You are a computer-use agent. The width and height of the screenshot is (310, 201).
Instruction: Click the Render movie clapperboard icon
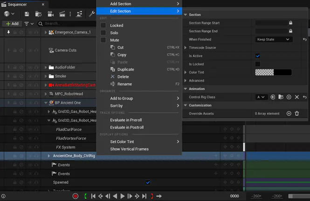pyautogui.click(x=62, y=14)
